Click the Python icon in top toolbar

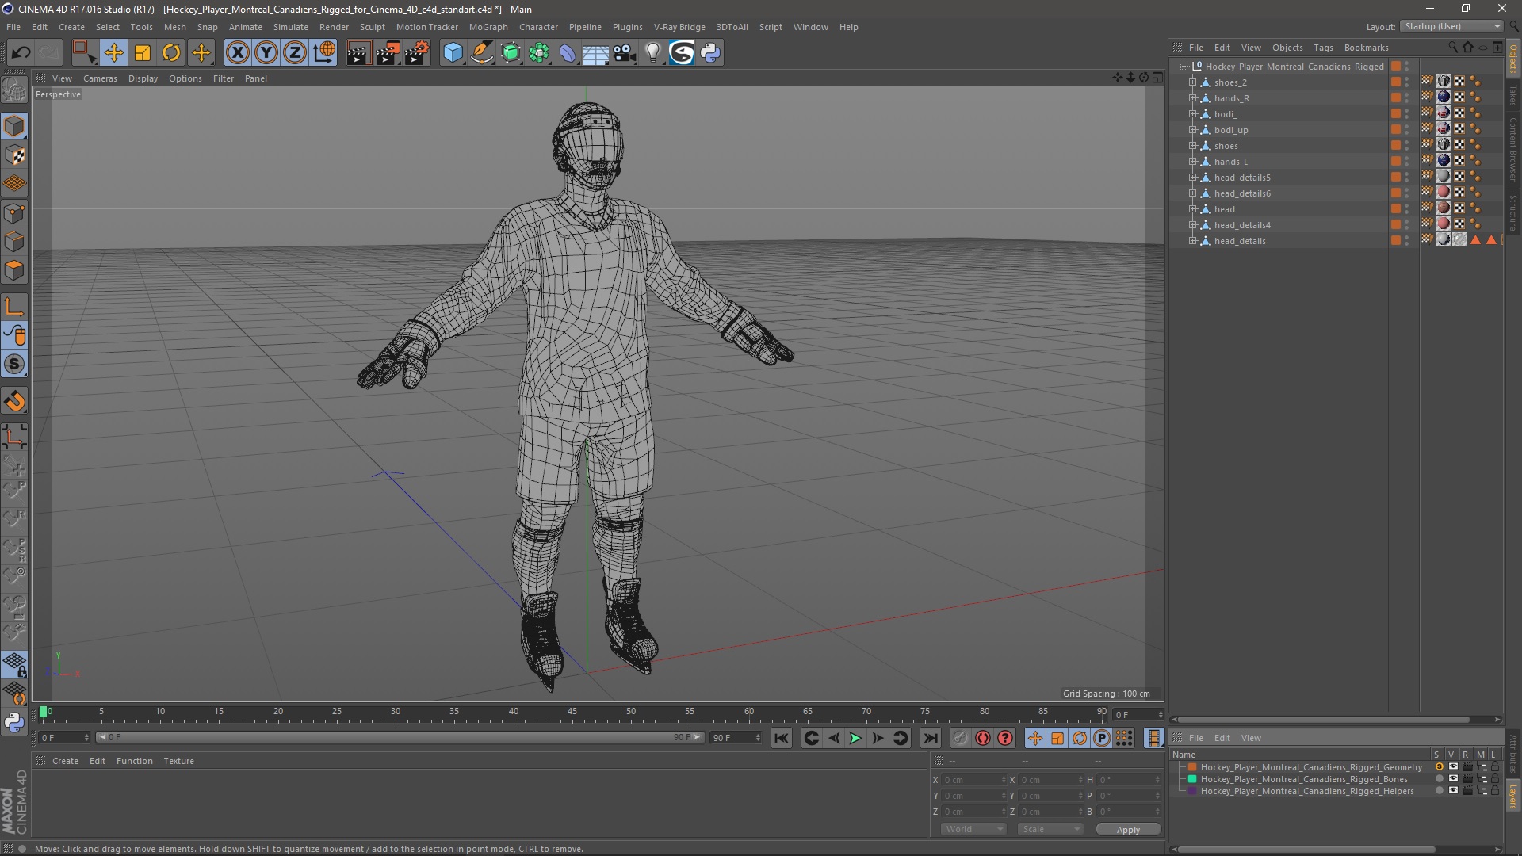710,53
